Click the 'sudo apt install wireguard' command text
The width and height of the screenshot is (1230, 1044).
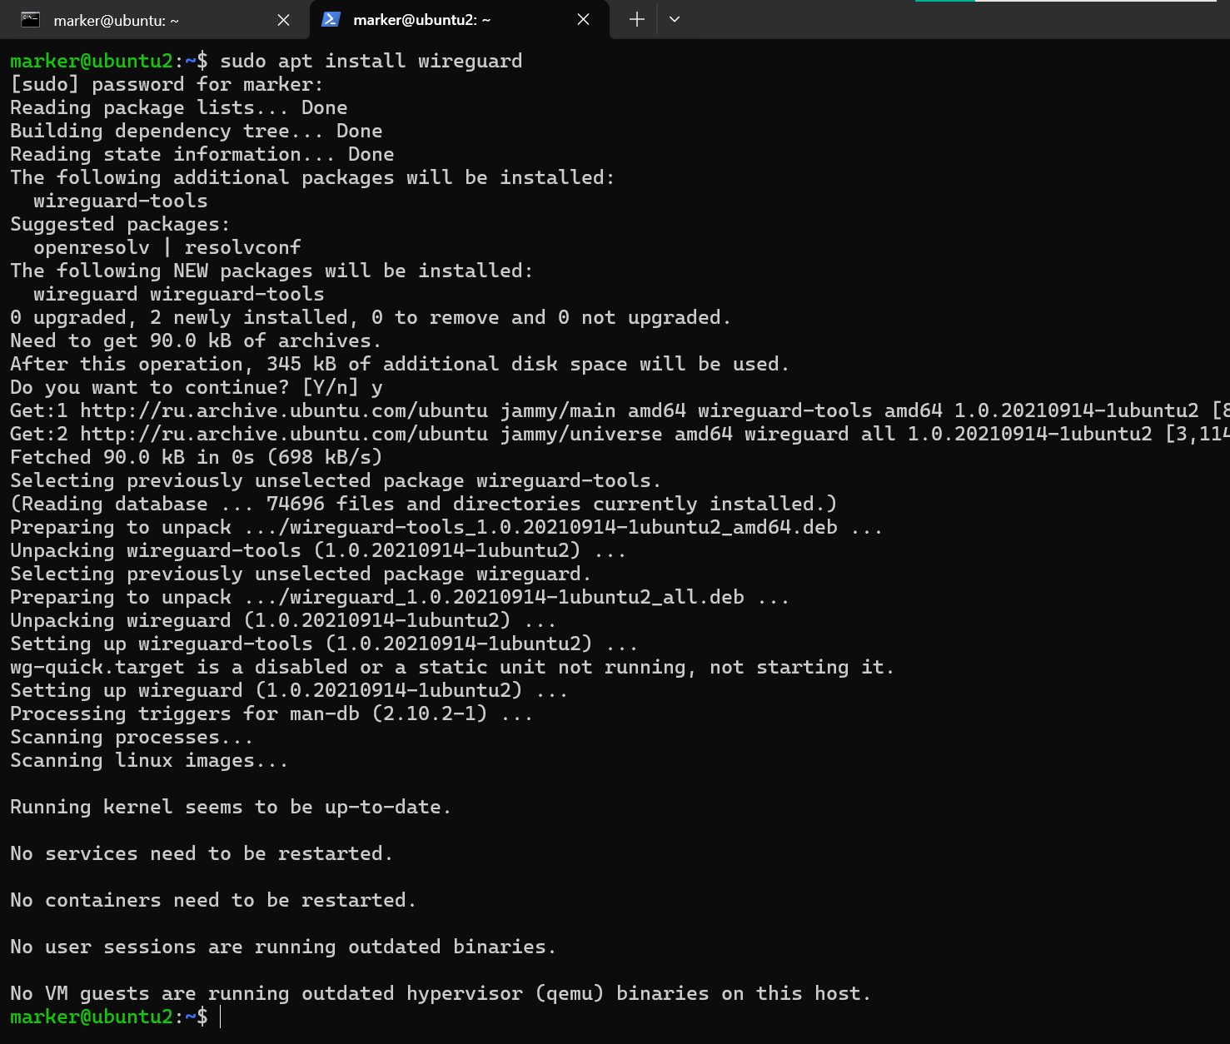[x=371, y=61]
